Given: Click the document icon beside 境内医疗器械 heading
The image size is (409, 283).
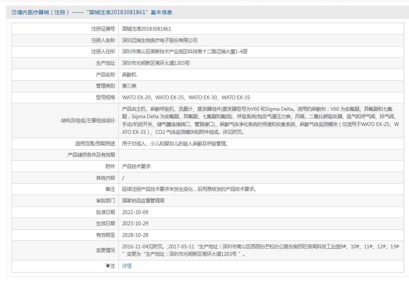Looking at the screenshot, I should click(14, 12).
